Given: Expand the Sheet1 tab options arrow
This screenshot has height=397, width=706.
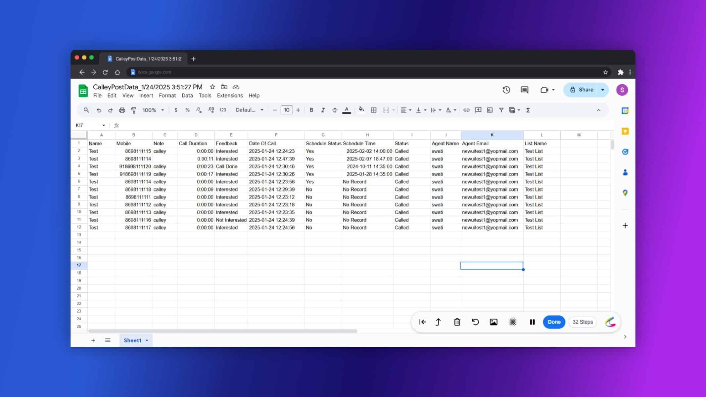Looking at the screenshot, I should tap(147, 340).
